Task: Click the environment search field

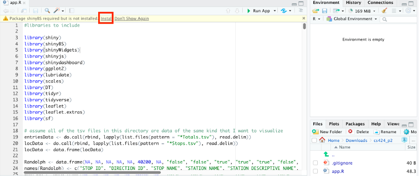Action: [399, 19]
